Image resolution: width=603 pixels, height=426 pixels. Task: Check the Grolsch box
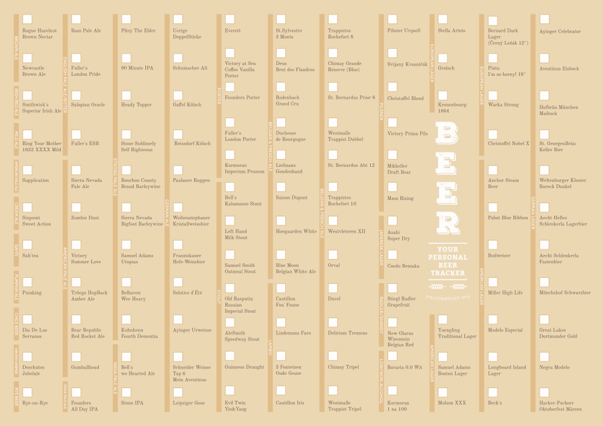(443, 58)
